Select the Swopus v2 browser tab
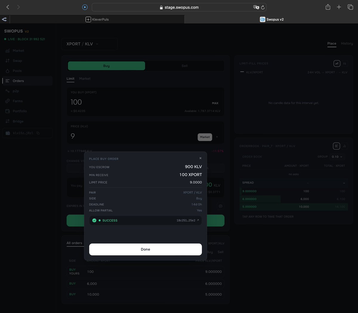This screenshot has width=358, height=313. coord(271,19)
